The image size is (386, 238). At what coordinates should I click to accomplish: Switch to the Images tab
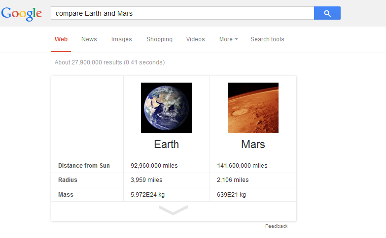(121, 39)
